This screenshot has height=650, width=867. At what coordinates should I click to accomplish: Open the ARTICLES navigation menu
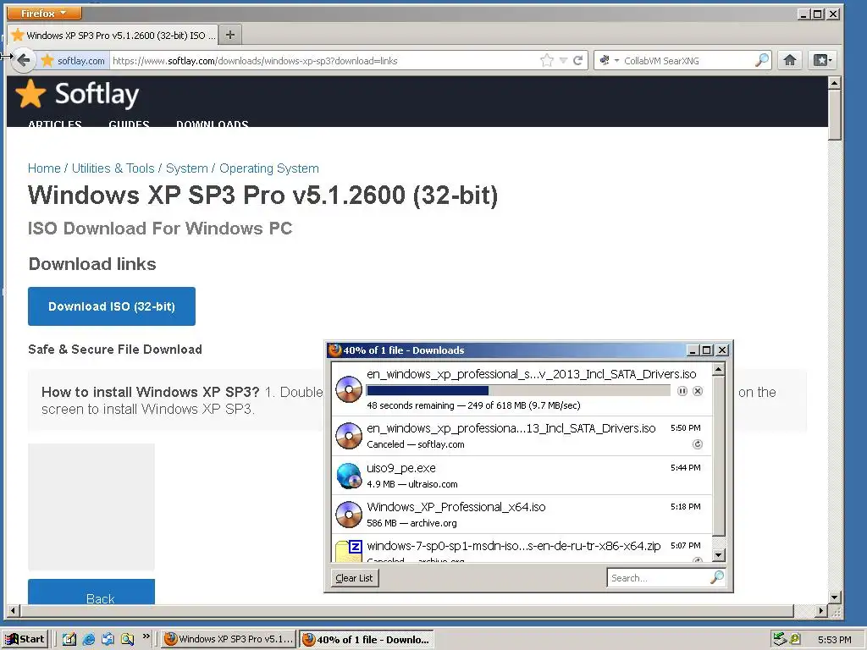[x=55, y=124]
